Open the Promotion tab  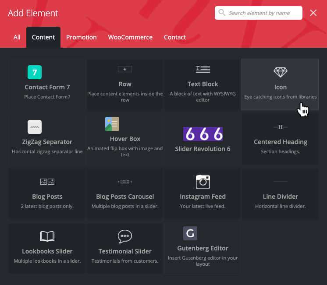click(x=82, y=37)
